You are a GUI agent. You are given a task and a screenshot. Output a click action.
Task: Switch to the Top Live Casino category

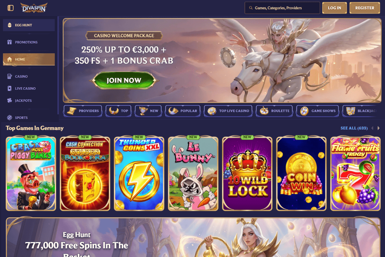point(228,111)
